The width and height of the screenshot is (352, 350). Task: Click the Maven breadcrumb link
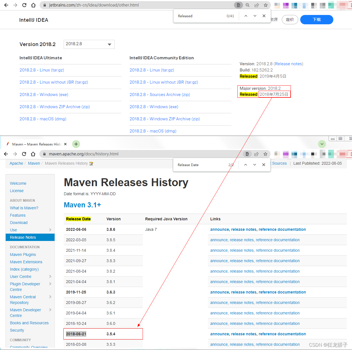[x=34, y=163]
